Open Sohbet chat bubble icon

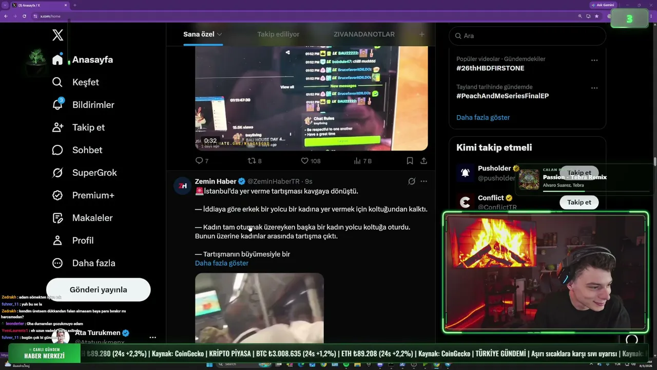(x=57, y=150)
